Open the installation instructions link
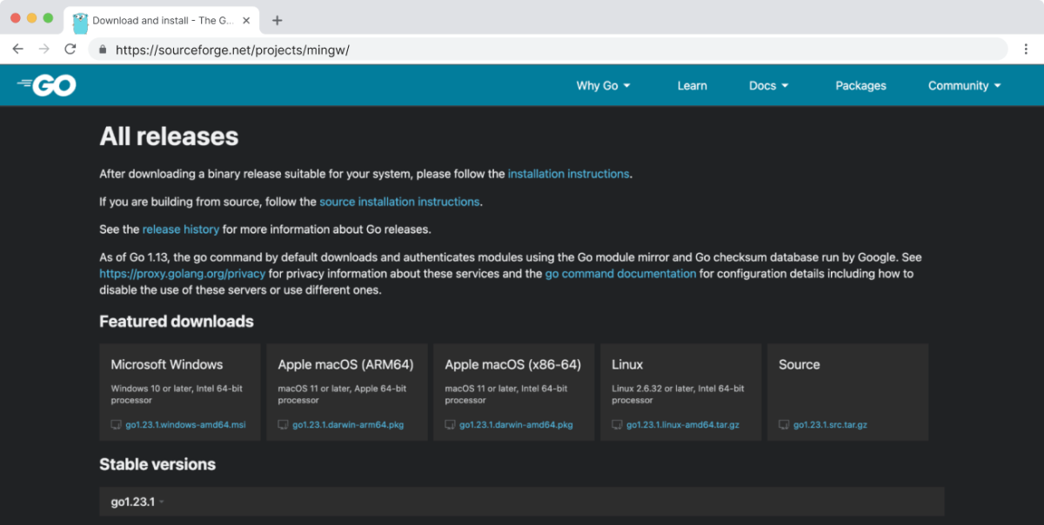Image resolution: width=1044 pixels, height=525 pixels. click(568, 174)
